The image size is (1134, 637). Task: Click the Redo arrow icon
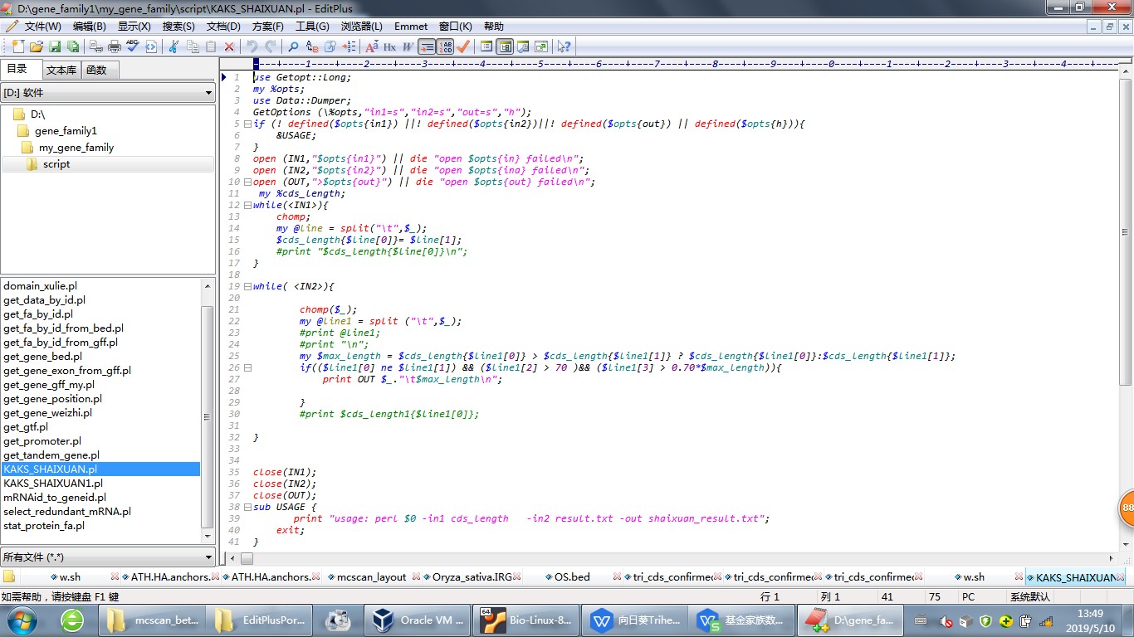click(271, 46)
